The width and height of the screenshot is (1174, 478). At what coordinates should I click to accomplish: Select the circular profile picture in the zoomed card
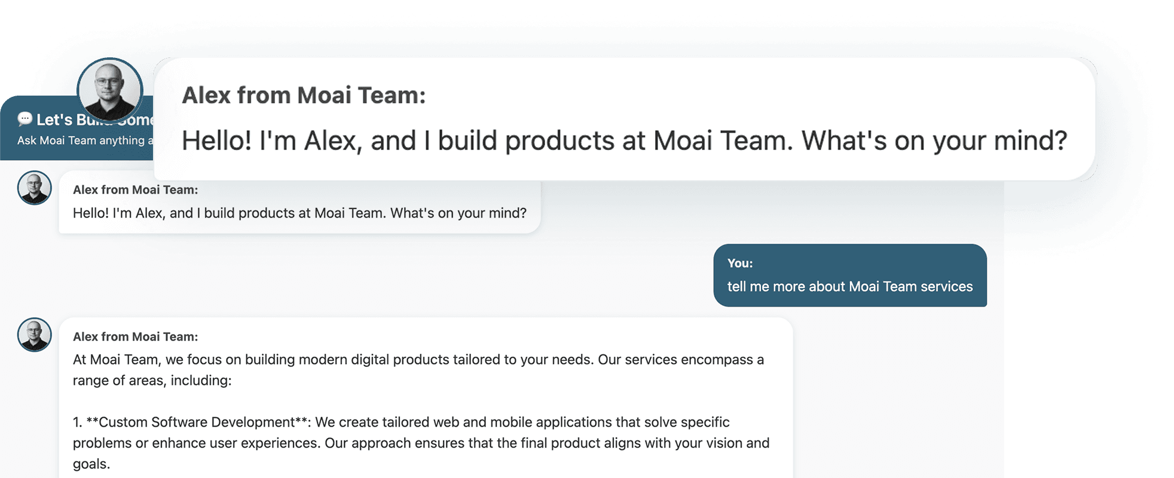[x=110, y=90]
